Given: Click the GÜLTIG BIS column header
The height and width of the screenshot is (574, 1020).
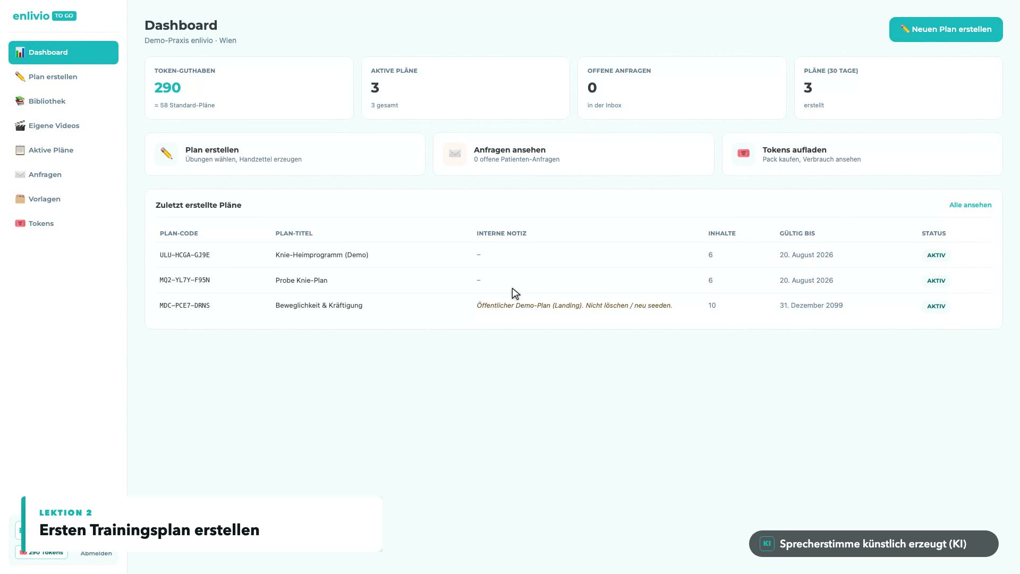Looking at the screenshot, I should click(x=797, y=233).
